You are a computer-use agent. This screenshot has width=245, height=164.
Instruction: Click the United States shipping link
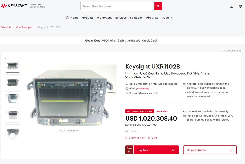[204, 120]
